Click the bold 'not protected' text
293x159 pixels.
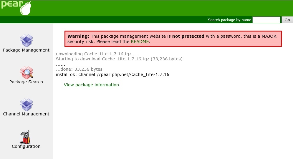188,36
